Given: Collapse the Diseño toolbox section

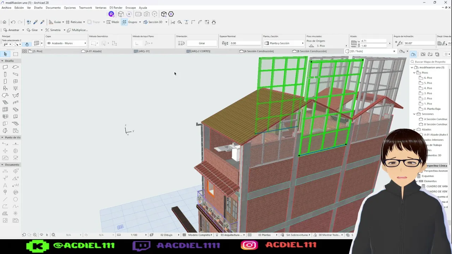Looking at the screenshot, I should [2, 61].
